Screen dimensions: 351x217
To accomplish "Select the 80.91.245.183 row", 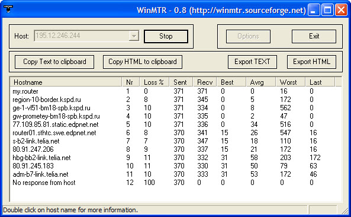I will (176, 166).
